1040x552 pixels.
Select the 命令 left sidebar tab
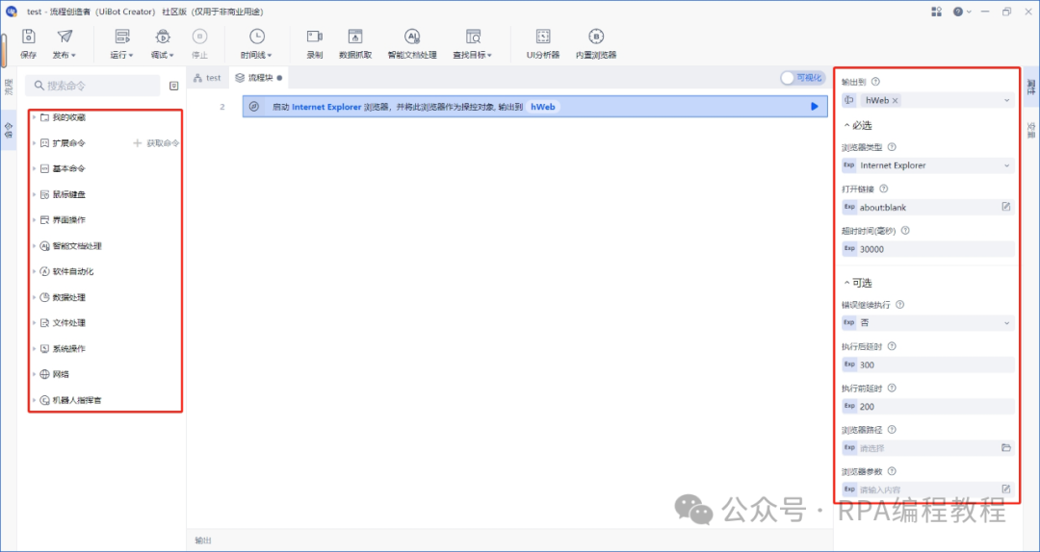click(9, 129)
